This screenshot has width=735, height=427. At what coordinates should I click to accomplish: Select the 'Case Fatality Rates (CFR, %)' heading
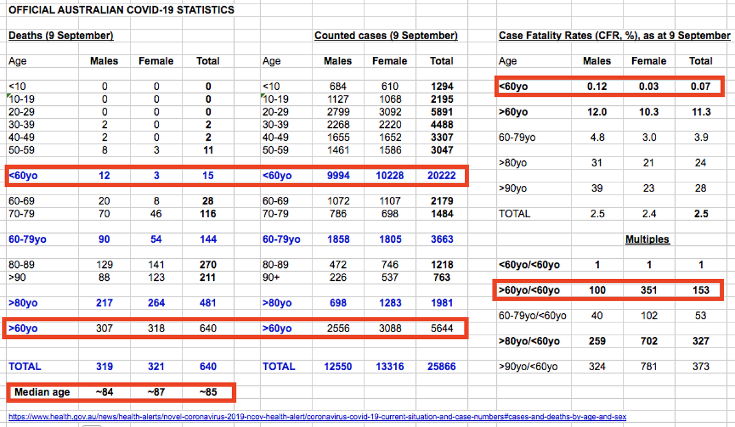coord(614,35)
